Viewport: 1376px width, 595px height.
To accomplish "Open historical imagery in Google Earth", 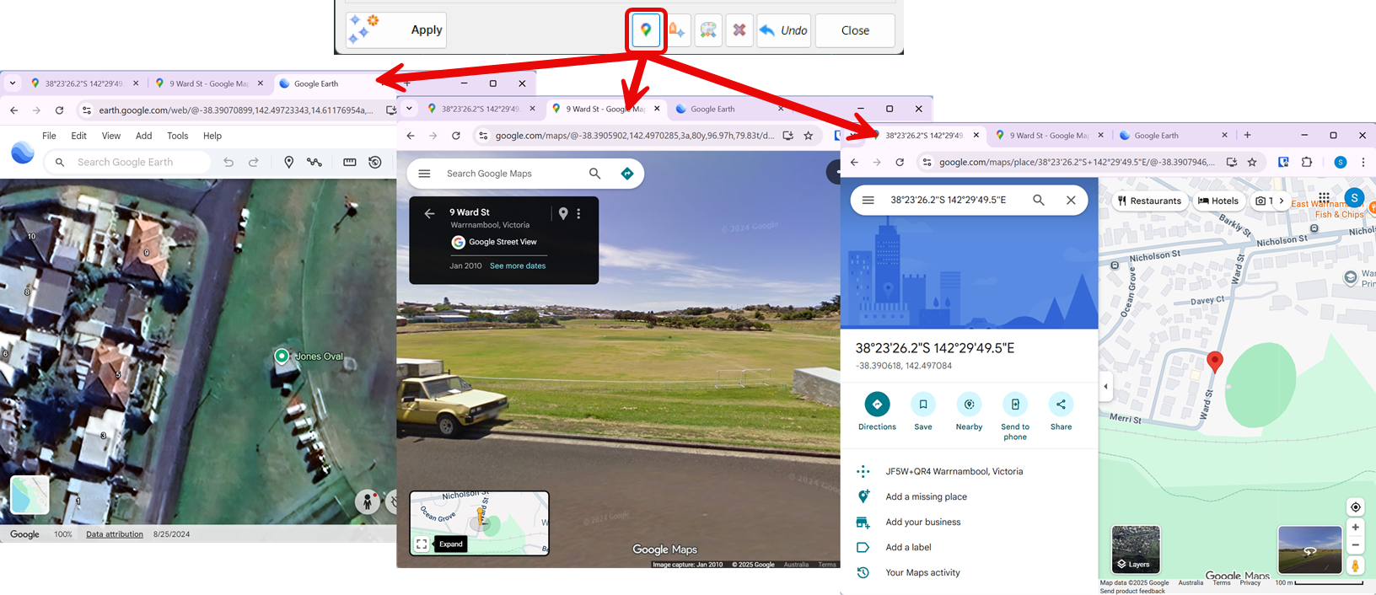I will coord(375,162).
